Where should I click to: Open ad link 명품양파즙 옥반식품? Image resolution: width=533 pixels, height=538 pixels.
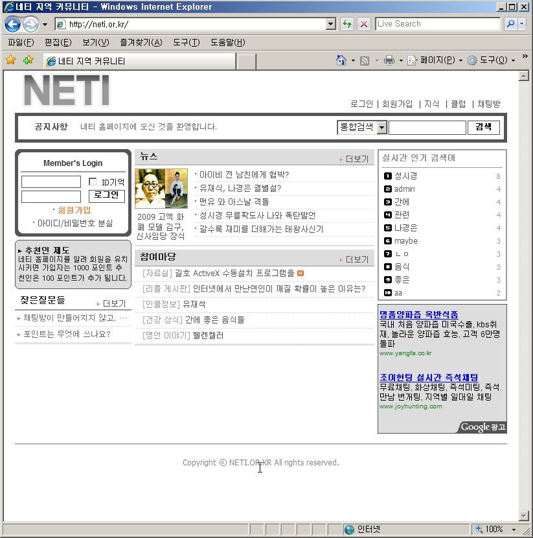click(419, 314)
